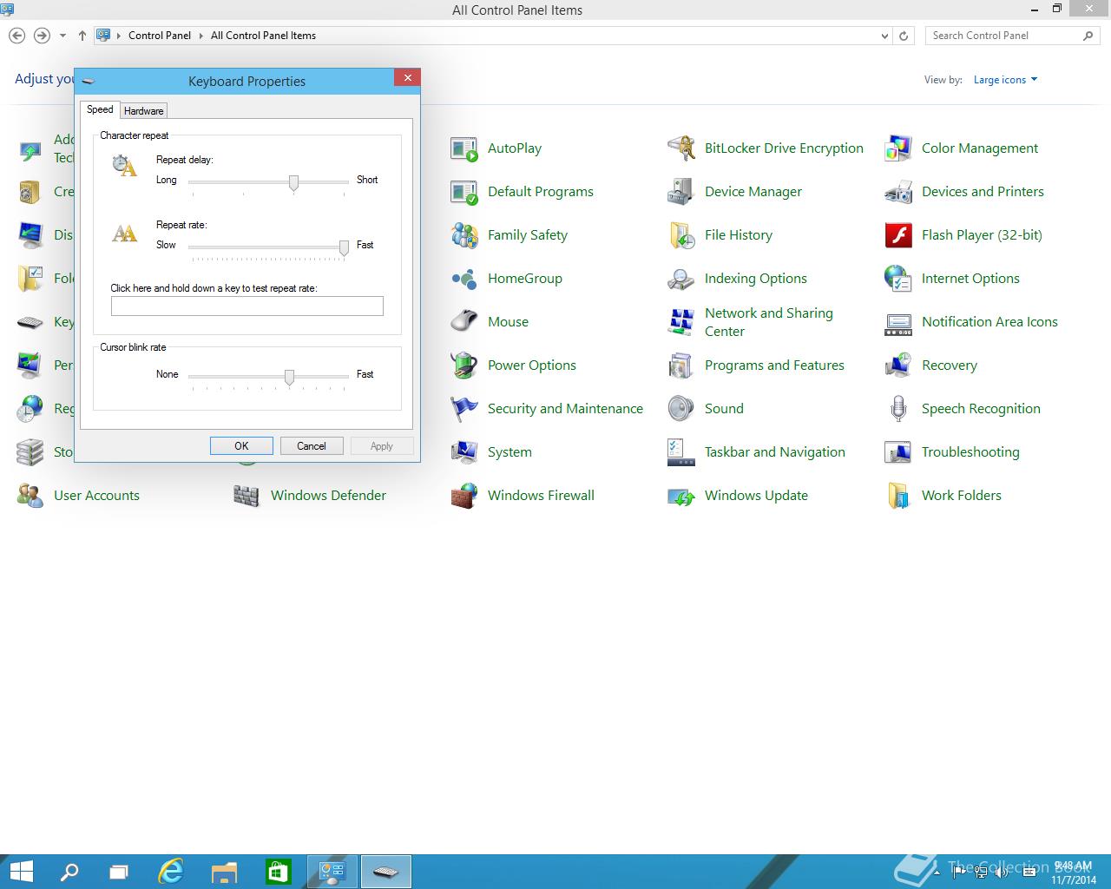Click the repeat rate test box
Viewport: 1111px width, 889px height.
pyautogui.click(x=247, y=306)
